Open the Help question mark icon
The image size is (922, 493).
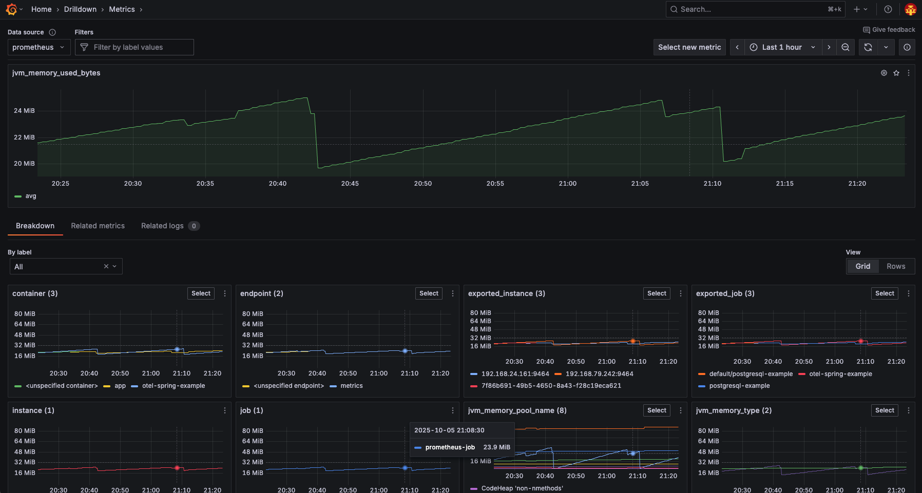tap(888, 9)
